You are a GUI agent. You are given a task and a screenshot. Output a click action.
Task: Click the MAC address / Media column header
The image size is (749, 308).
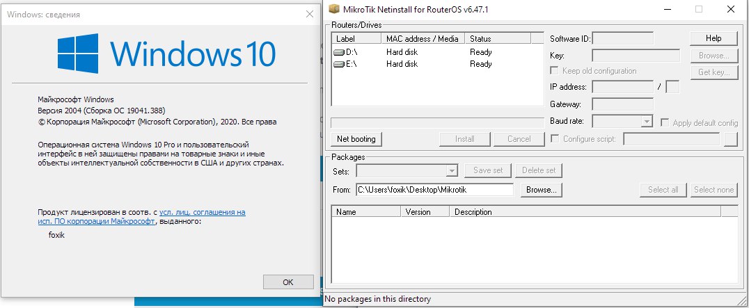[423, 39]
